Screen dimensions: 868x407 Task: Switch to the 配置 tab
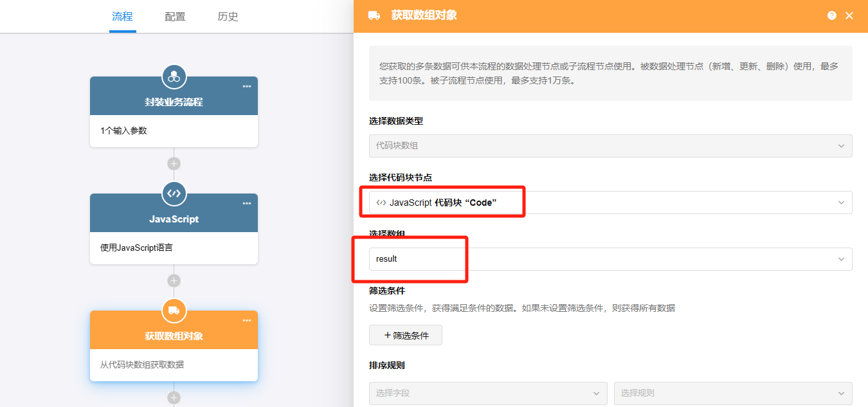[x=175, y=17]
